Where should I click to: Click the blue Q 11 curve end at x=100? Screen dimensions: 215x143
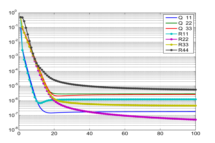click(195, 112)
